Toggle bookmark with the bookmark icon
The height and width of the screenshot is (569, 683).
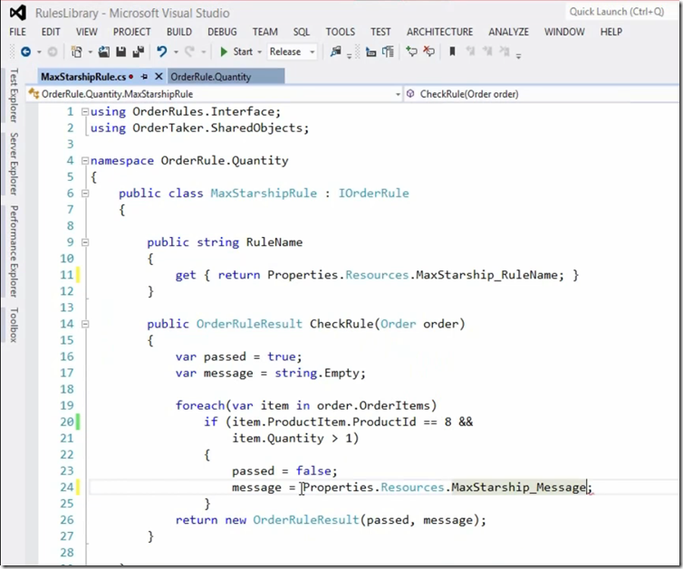coord(452,52)
